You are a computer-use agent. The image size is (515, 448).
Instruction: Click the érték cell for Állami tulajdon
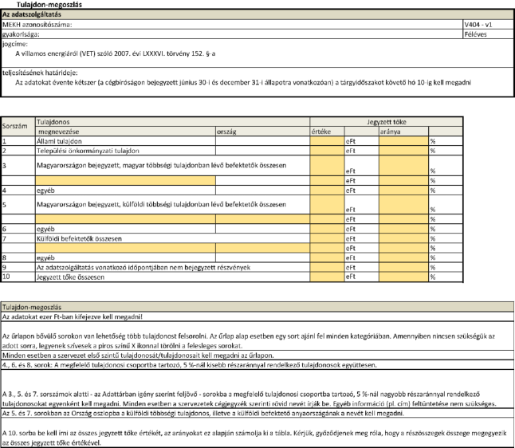tap(325, 140)
